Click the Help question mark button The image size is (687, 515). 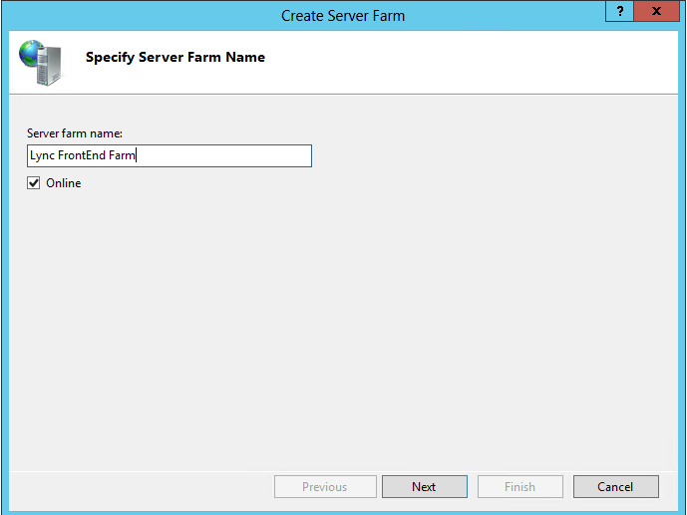(620, 10)
